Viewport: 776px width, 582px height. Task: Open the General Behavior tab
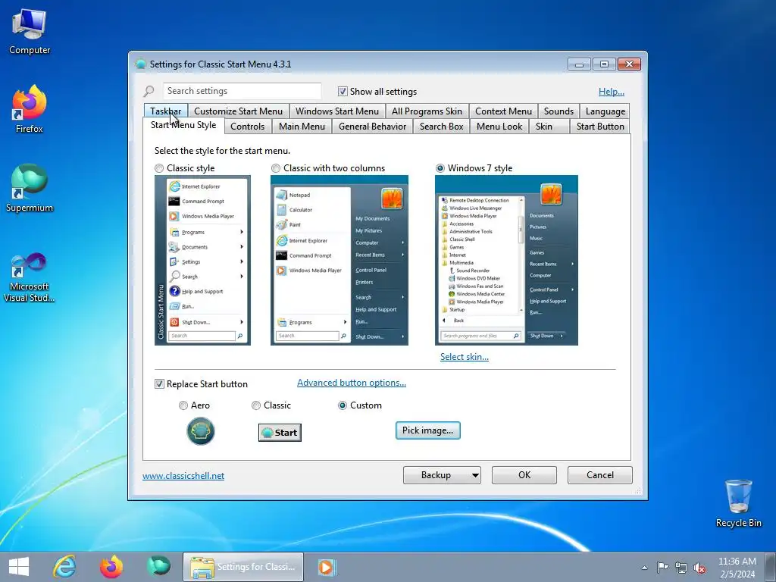[x=373, y=127]
